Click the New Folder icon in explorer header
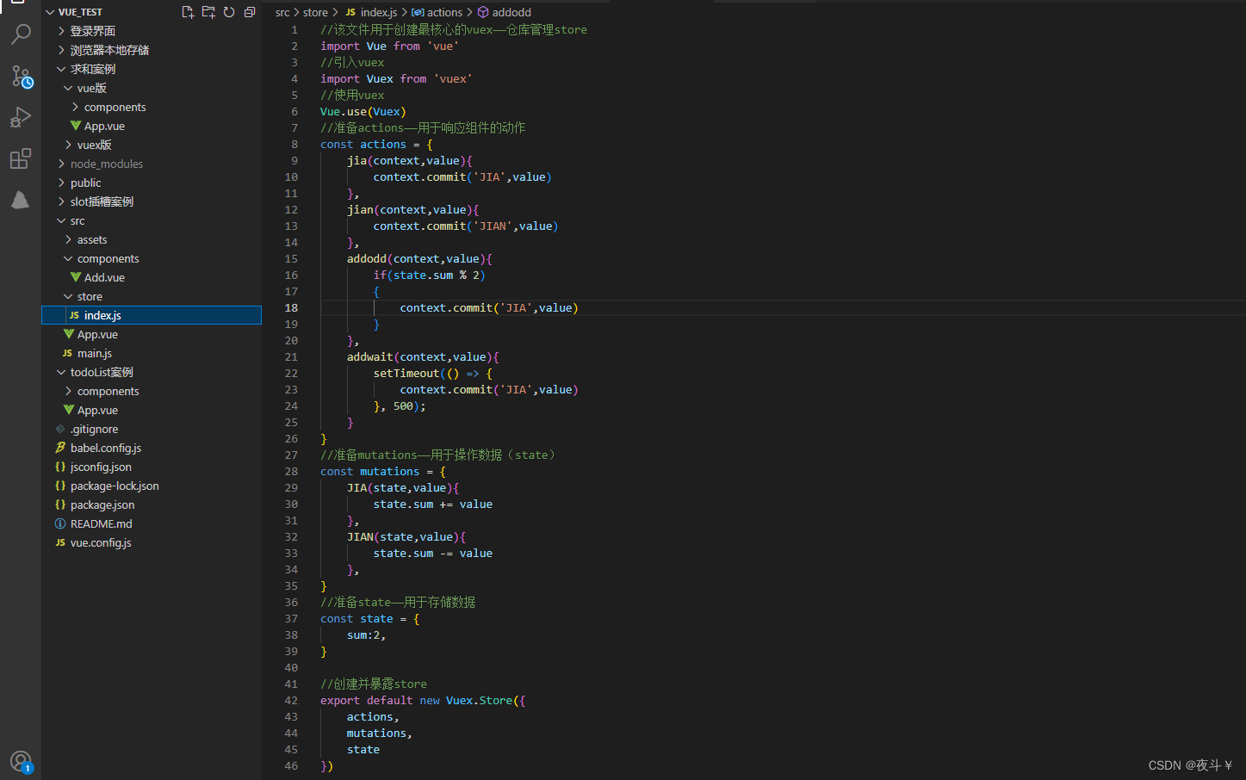1246x780 pixels. [208, 12]
